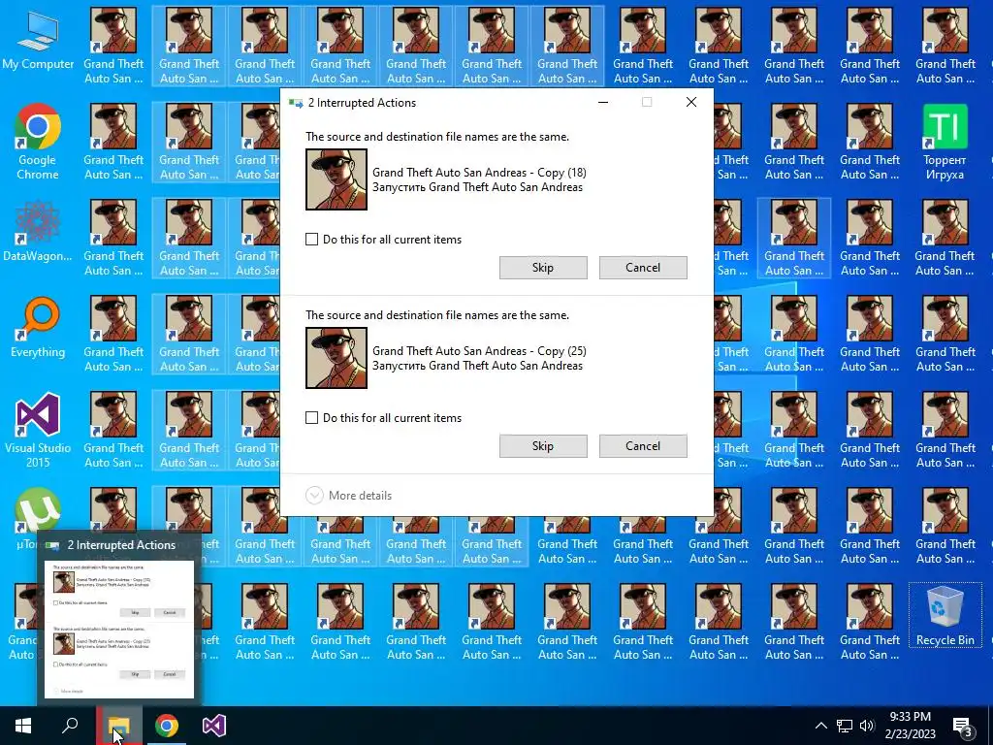
Task: Click the 2 Interrupted Actions taskbar preview thumbnail
Action: pos(119,629)
